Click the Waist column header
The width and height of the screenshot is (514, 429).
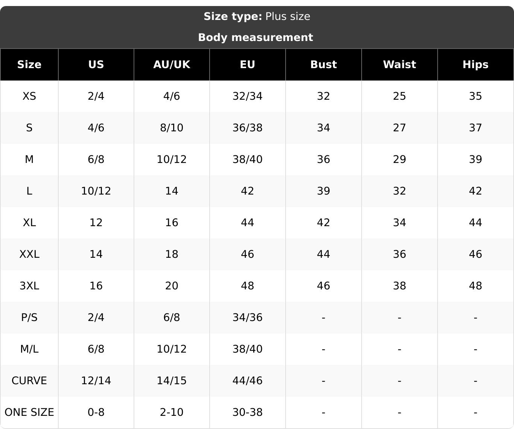click(400, 64)
